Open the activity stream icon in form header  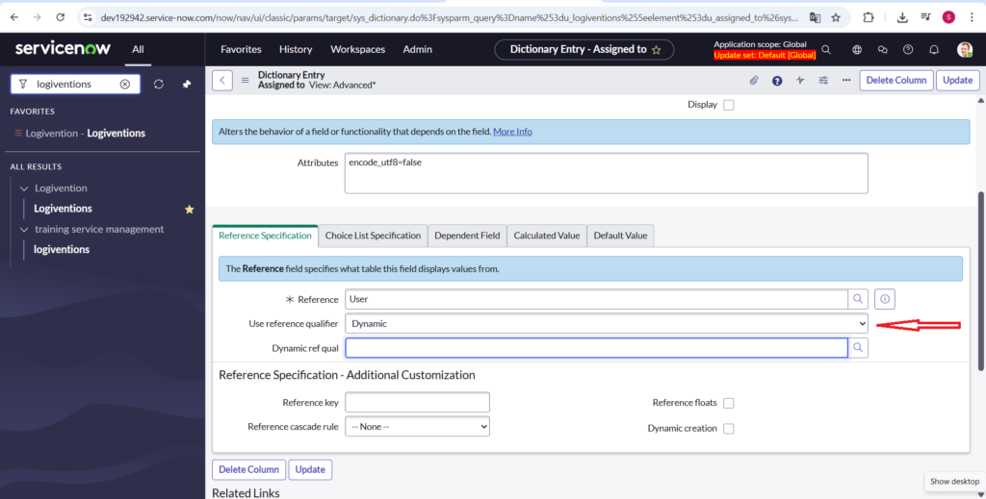[x=800, y=81]
